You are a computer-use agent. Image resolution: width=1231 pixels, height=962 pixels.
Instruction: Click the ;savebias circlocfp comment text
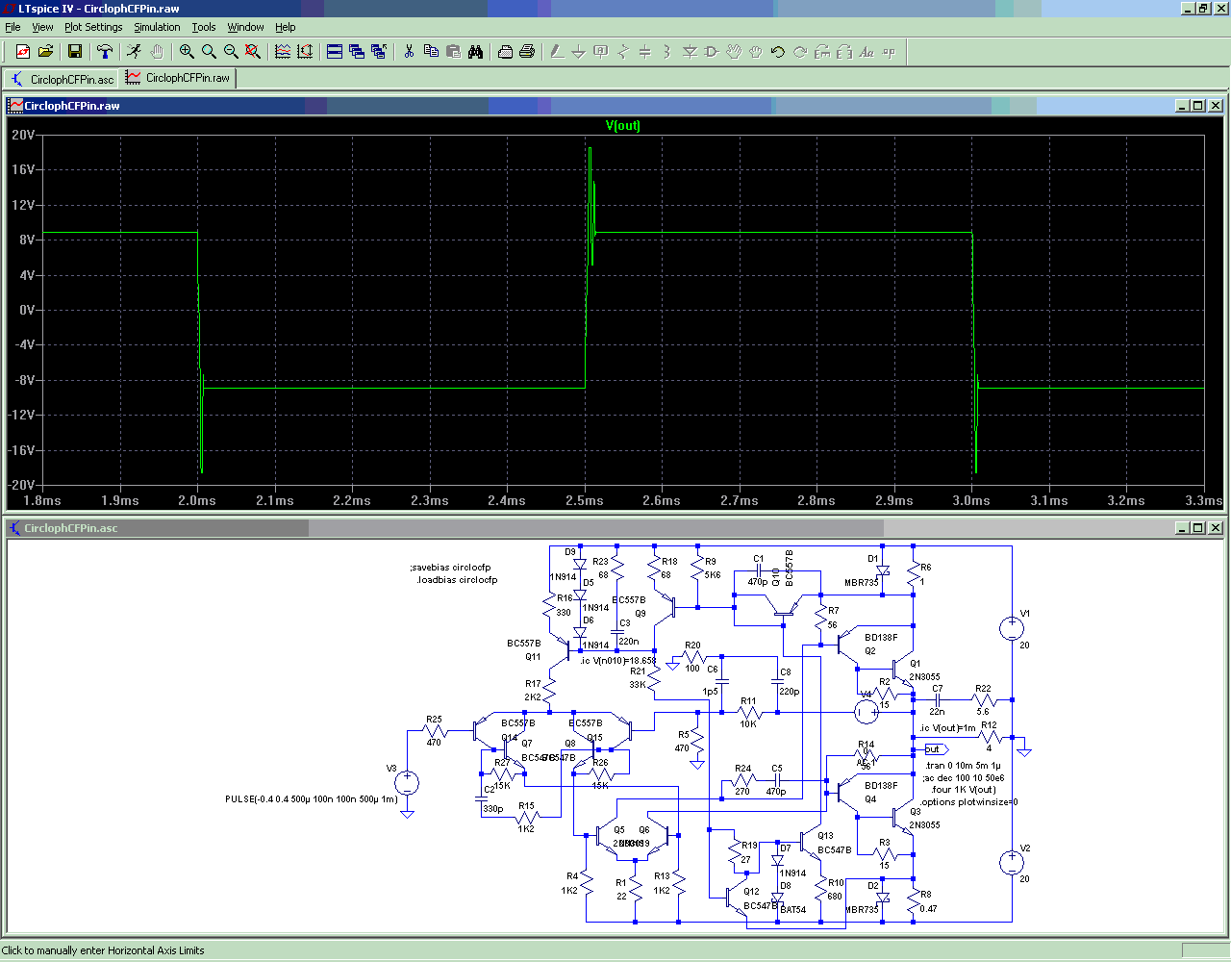tap(451, 568)
